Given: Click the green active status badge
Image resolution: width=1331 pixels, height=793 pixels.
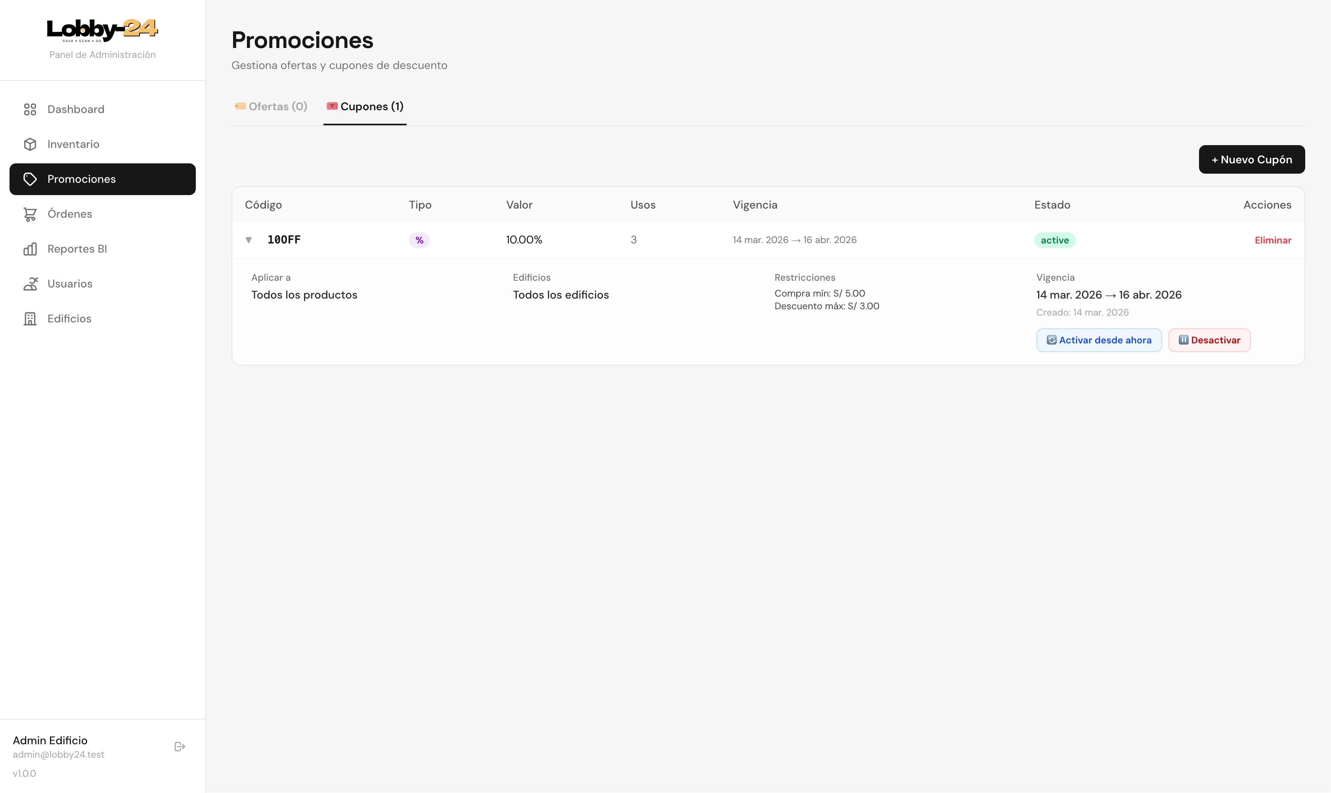Looking at the screenshot, I should 1054,240.
